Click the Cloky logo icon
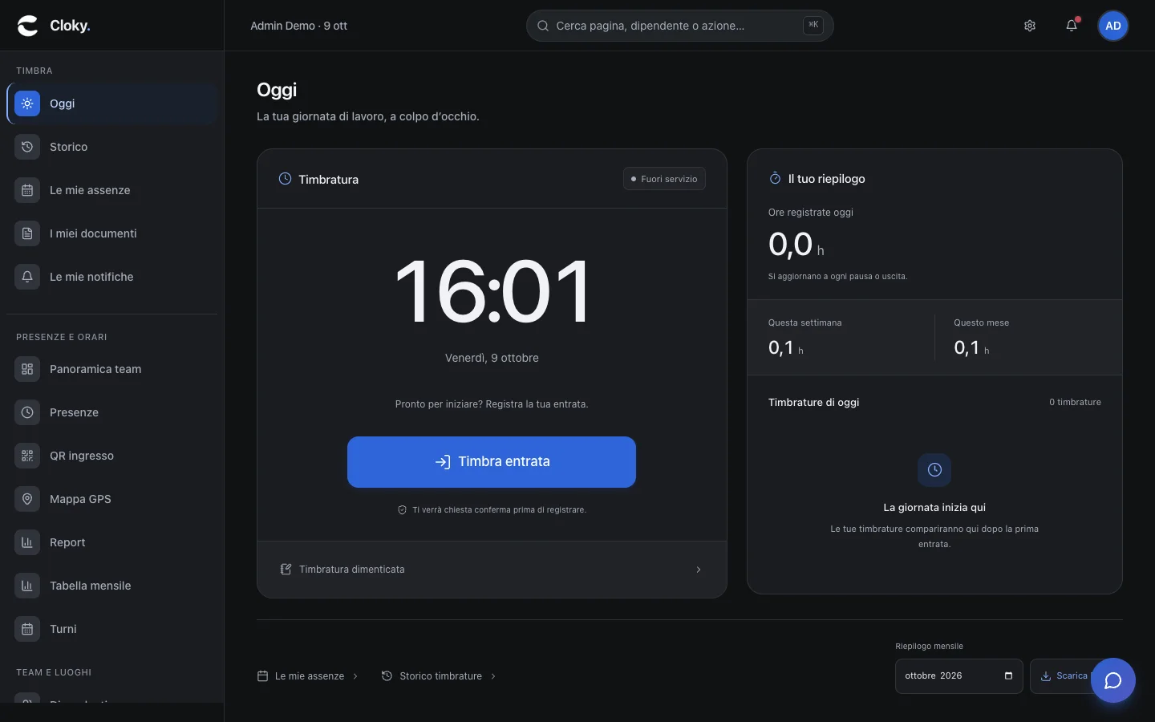Viewport: 1155px width, 722px height. pos(28,26)
